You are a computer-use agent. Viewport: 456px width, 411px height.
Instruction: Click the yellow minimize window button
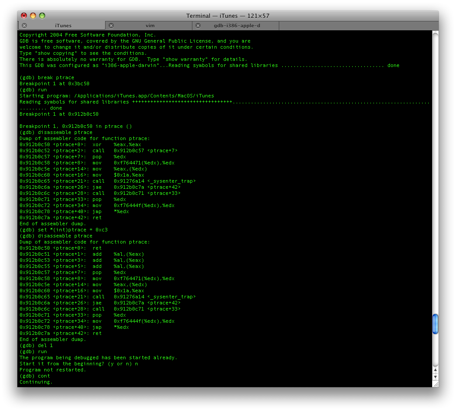point(33,16)
